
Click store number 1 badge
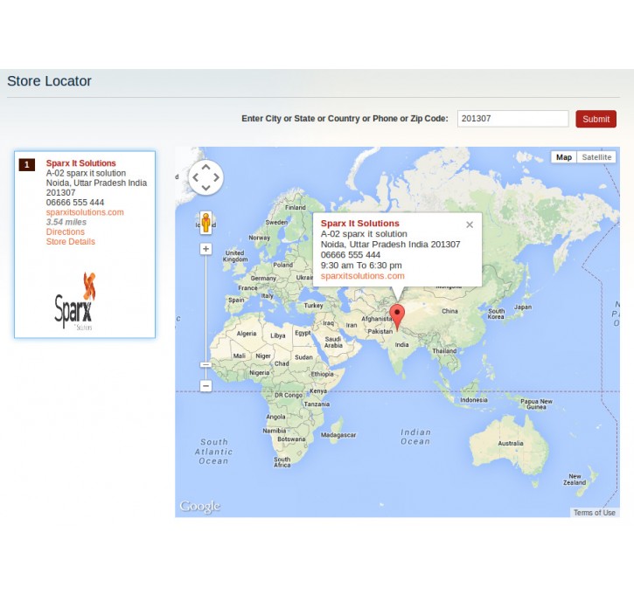pos(27,164)
